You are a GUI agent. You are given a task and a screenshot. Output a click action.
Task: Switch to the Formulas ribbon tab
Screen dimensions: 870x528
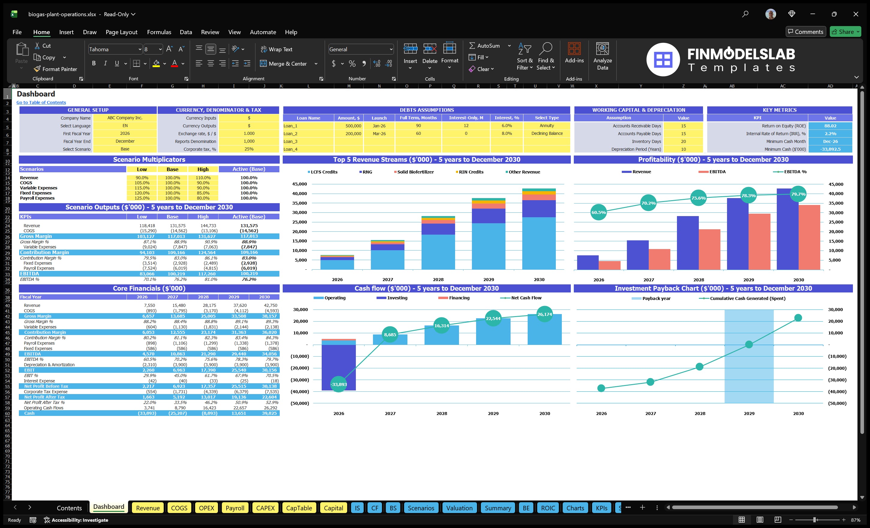coord(159,32)
